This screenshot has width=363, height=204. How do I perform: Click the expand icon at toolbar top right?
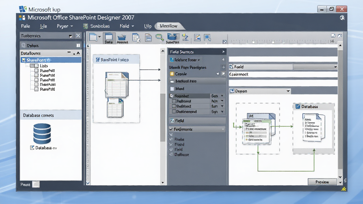[333, 35]
